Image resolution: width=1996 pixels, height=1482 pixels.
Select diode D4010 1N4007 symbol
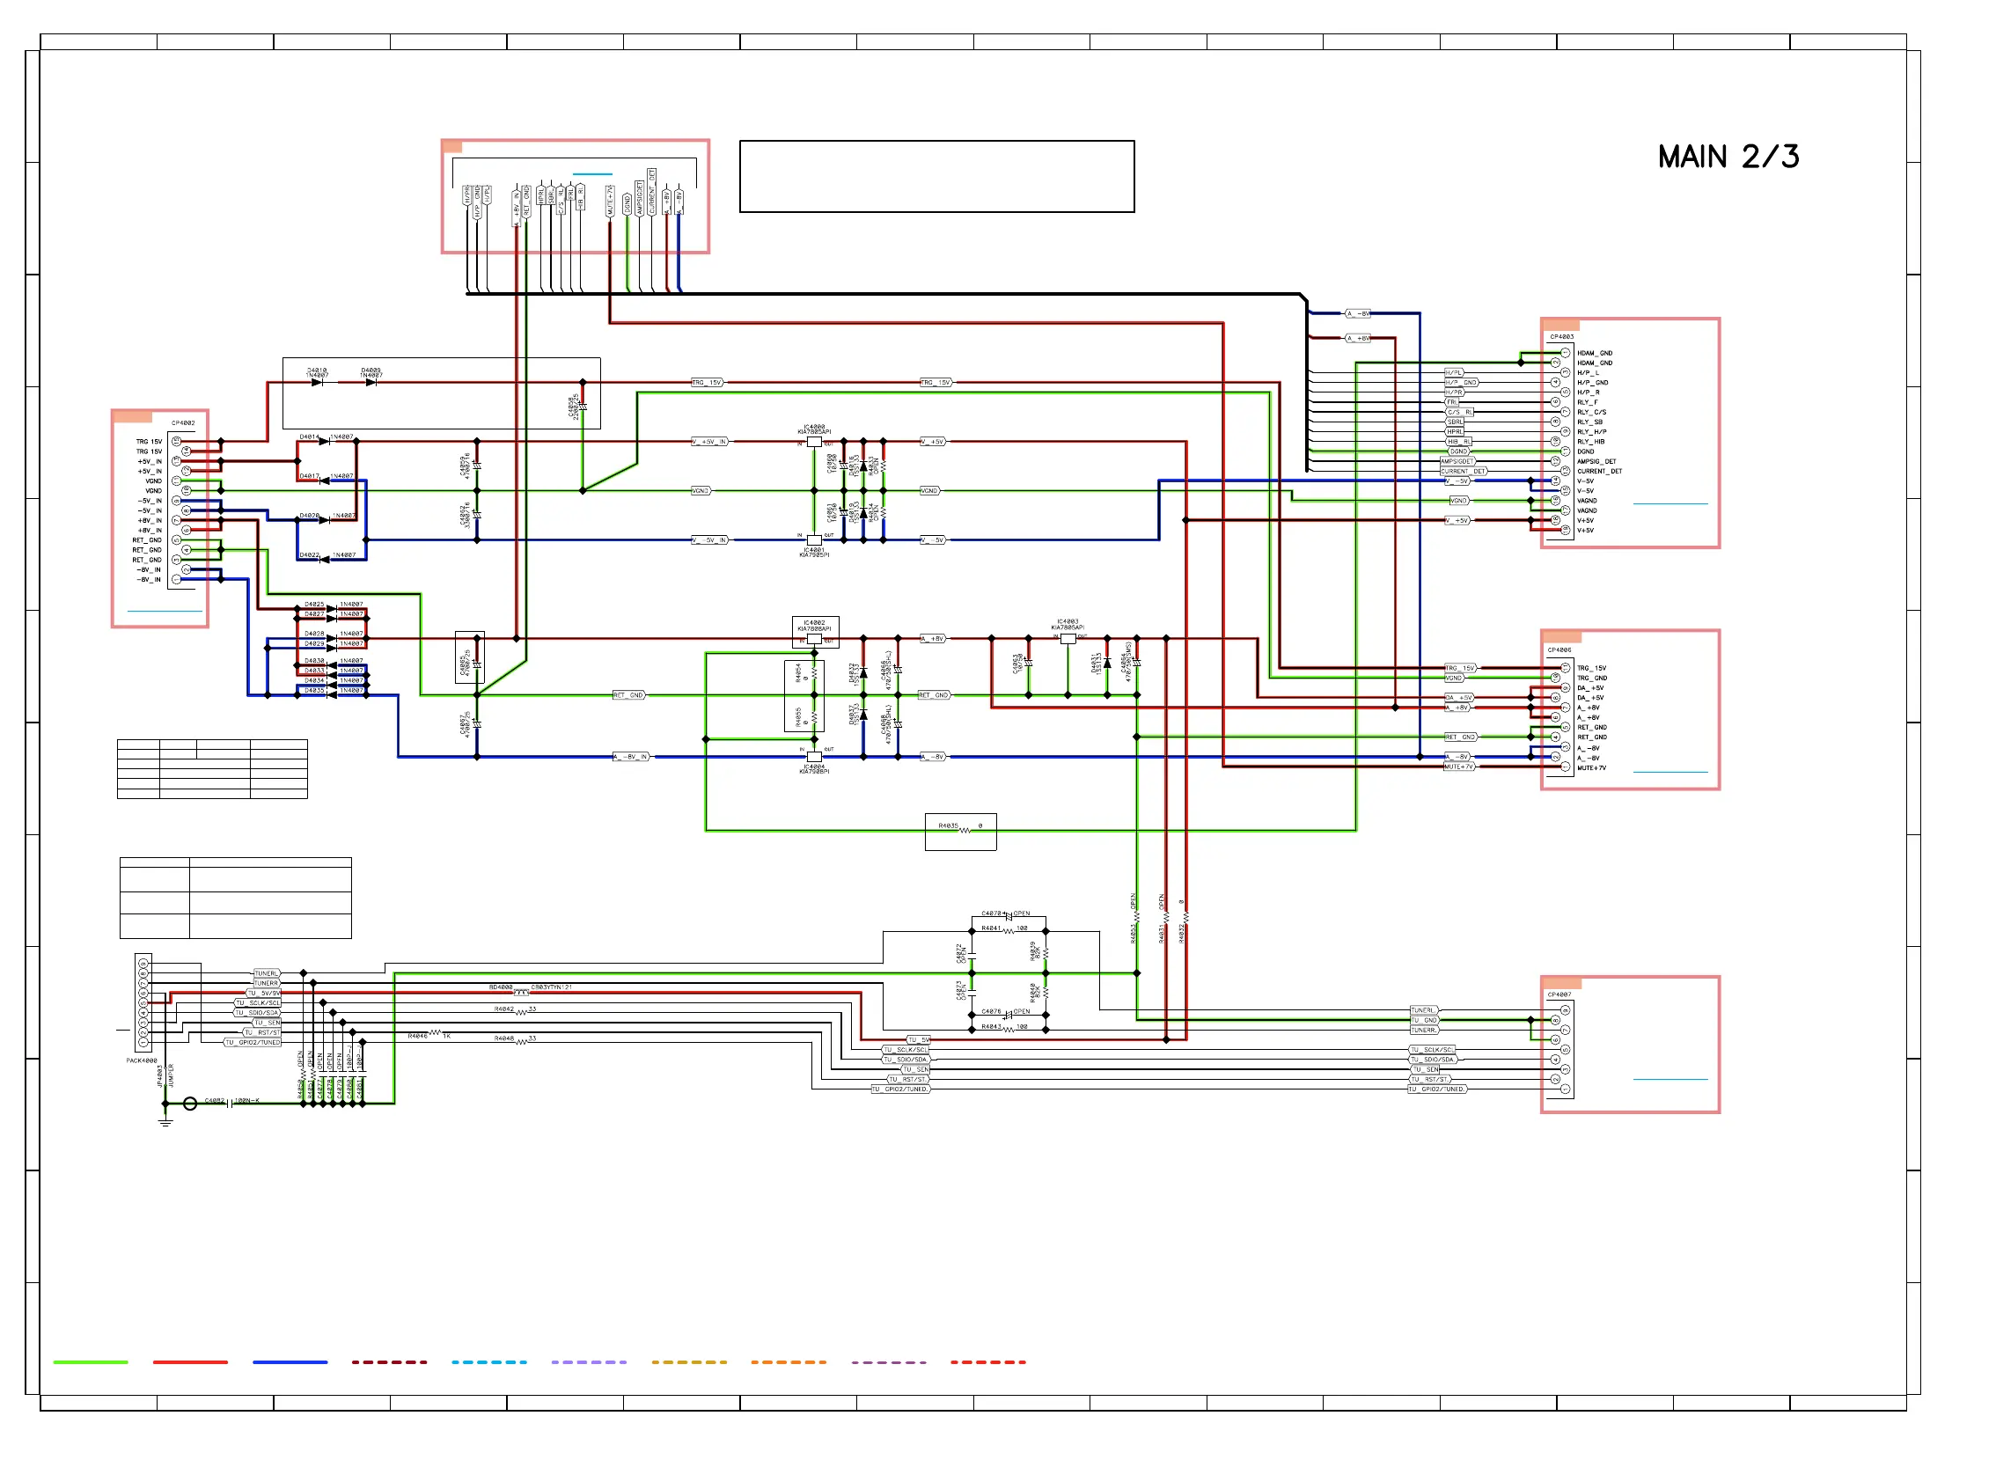[x=317, y=382]
